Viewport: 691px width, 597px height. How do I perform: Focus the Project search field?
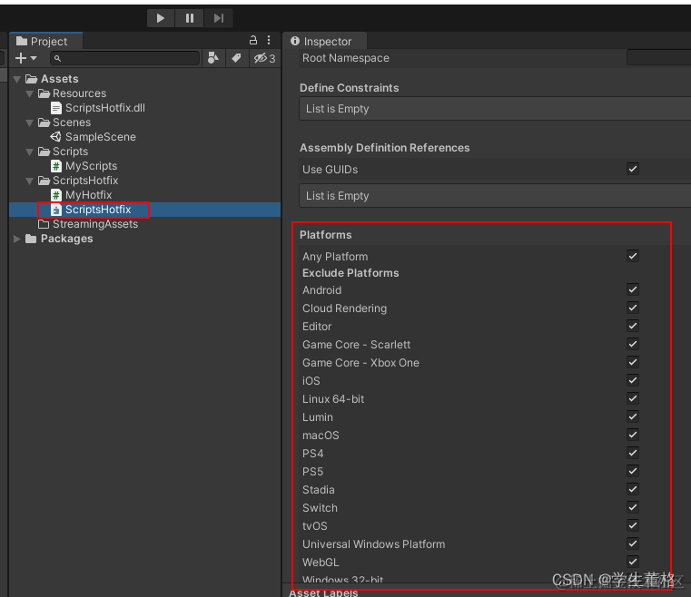(124, 58)
